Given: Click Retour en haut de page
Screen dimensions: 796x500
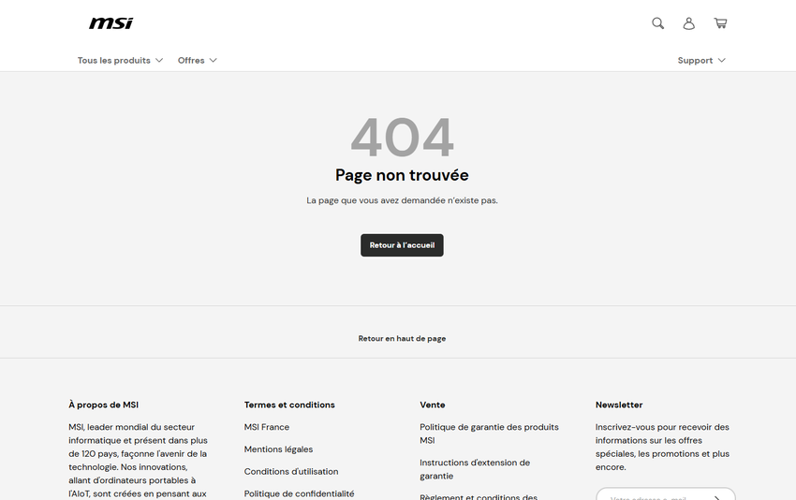Looking at the screenshot, I should (x=402, y=338).
